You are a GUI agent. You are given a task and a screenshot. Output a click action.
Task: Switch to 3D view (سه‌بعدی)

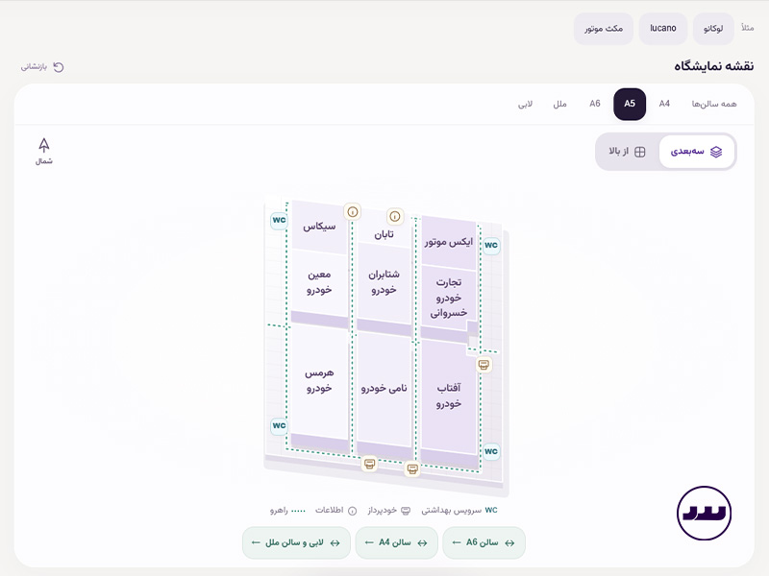click(x=696, y=152)
